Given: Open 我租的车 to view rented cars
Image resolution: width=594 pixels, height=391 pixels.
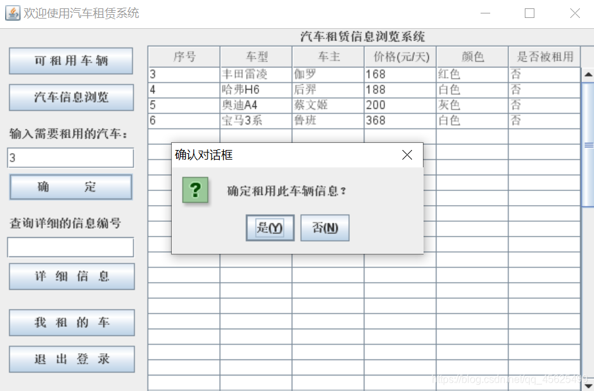Looking at the screenshot, I should coord(70,322).
